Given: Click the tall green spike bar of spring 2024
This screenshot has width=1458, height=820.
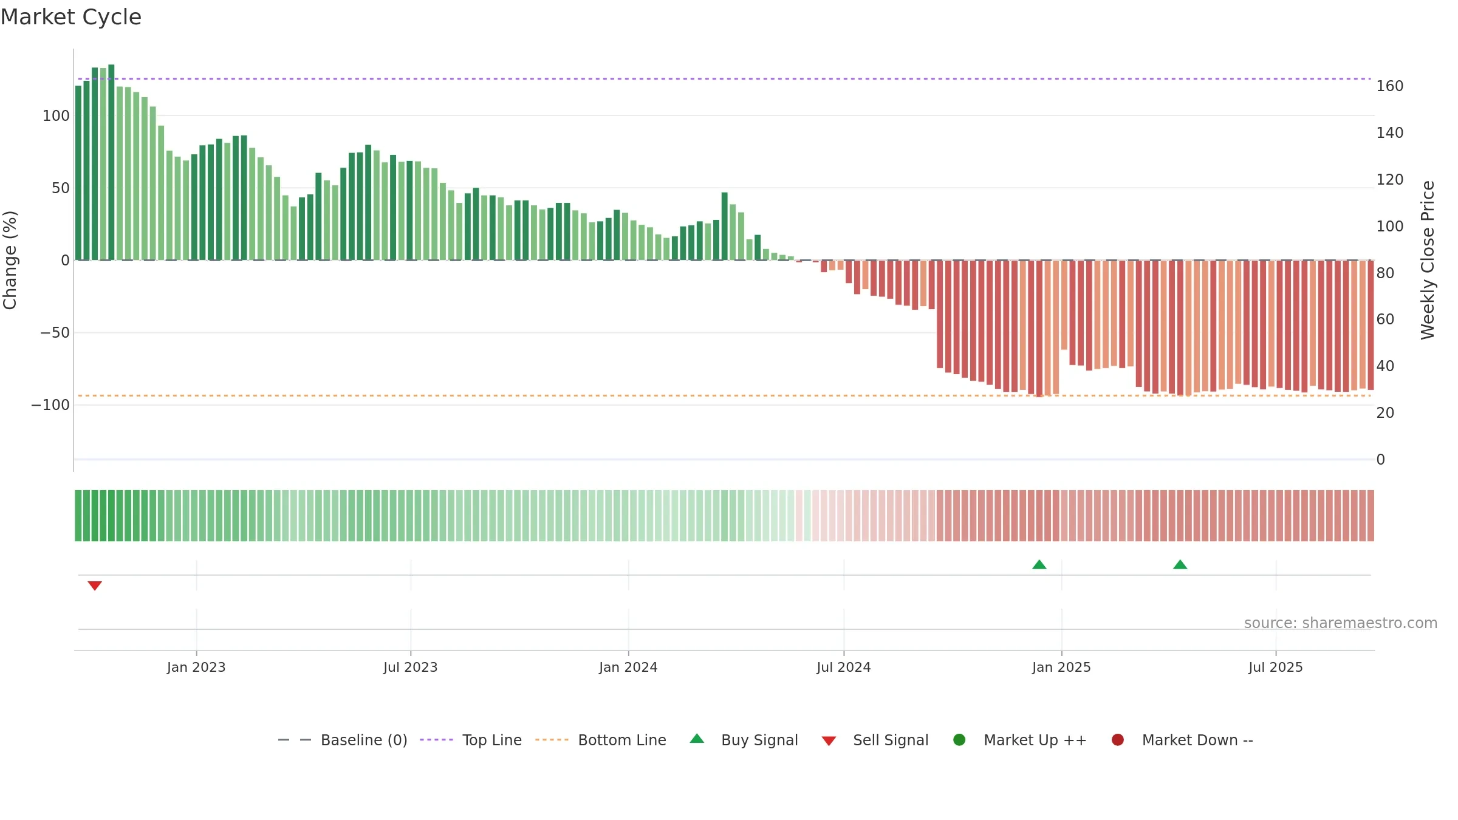Looking at the screenshot, I should click(x=725, y=226).
